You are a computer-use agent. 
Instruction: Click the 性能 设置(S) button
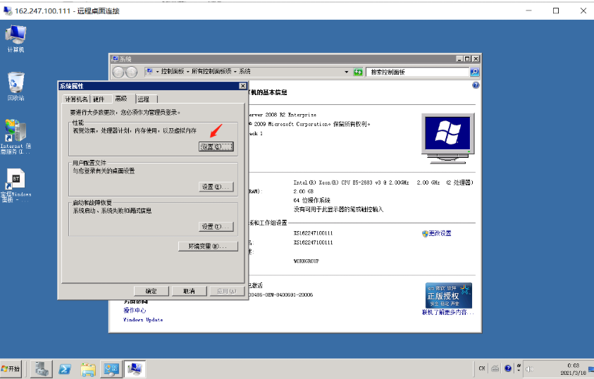[216, 147]
